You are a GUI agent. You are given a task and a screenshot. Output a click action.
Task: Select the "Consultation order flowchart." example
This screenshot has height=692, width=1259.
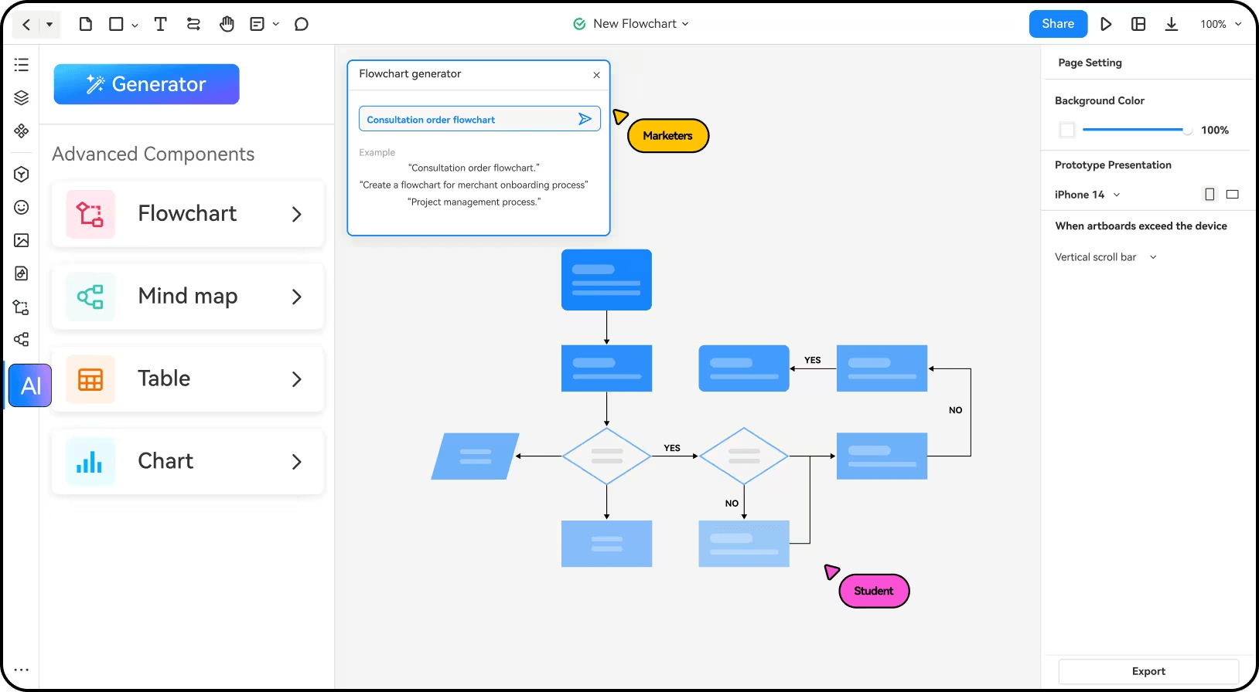tap(474, 168)
